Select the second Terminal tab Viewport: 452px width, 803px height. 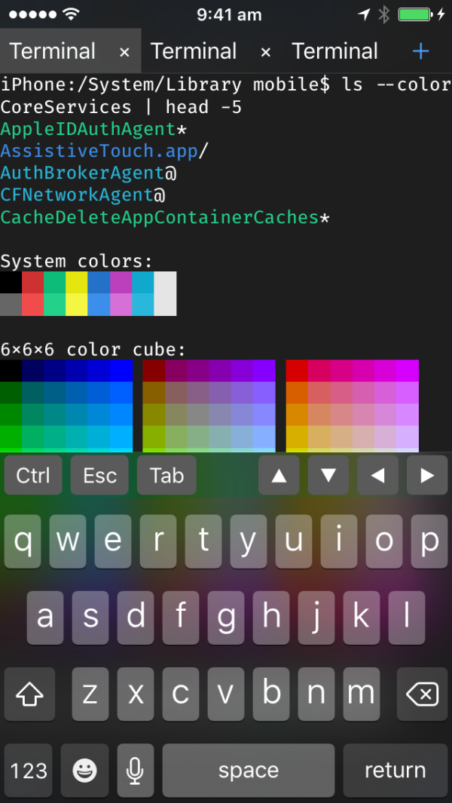click(x=194, y=51)
